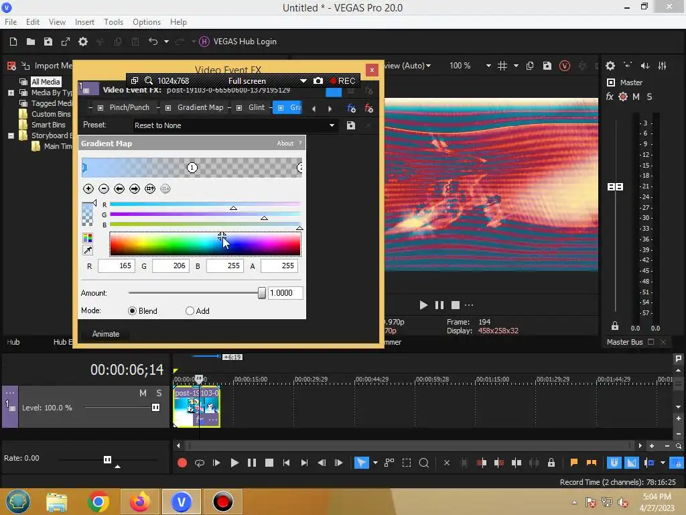Viewport: 686px width, 515px height.
Task: Pick a color in the hue spectrum
Action: coord(205,244)
